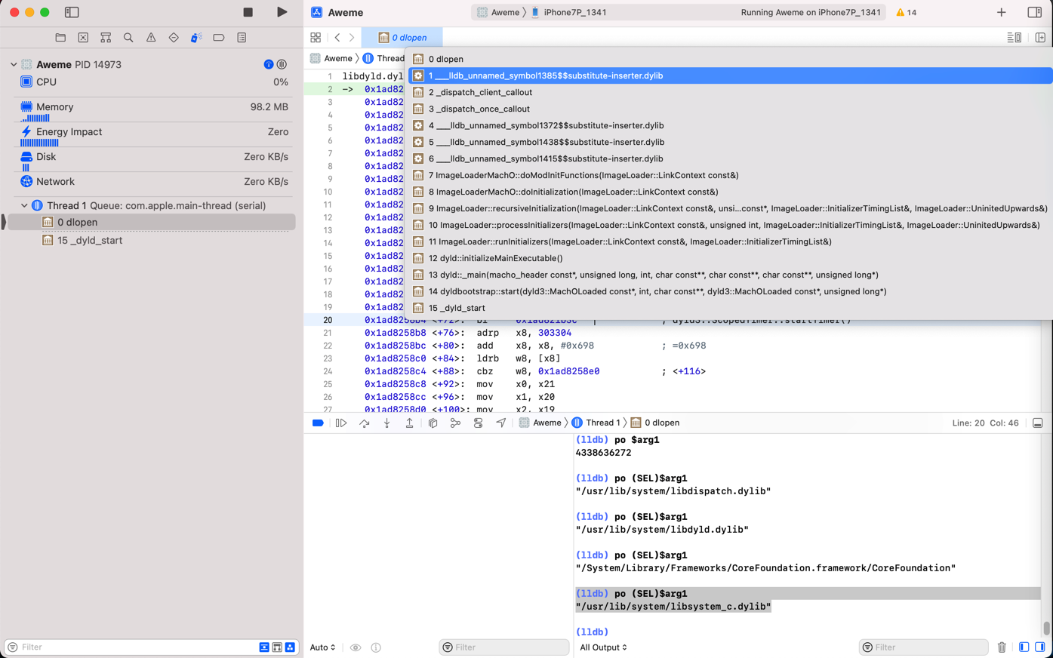Screen dimensions: 1053x658
Task: Choose frame 13 dyld::_main entry
Action: pos(728,275)
